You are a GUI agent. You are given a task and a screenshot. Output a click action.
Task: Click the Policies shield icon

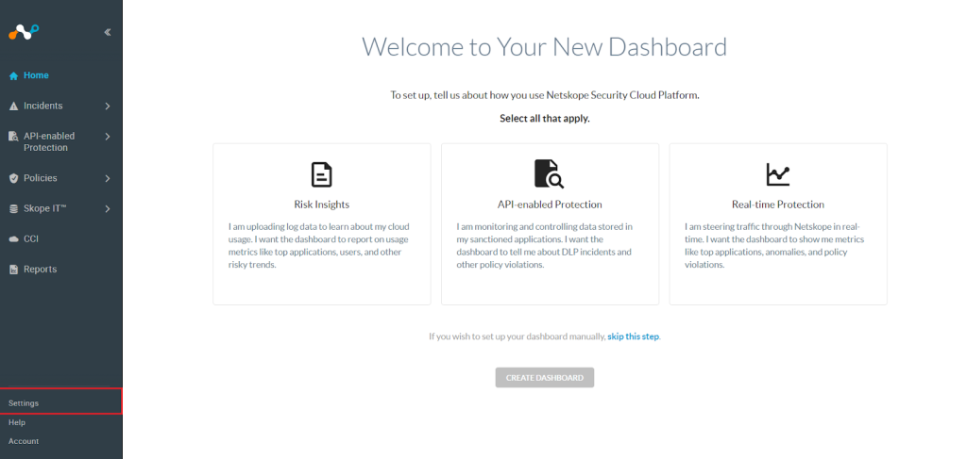tap(13, 178)
